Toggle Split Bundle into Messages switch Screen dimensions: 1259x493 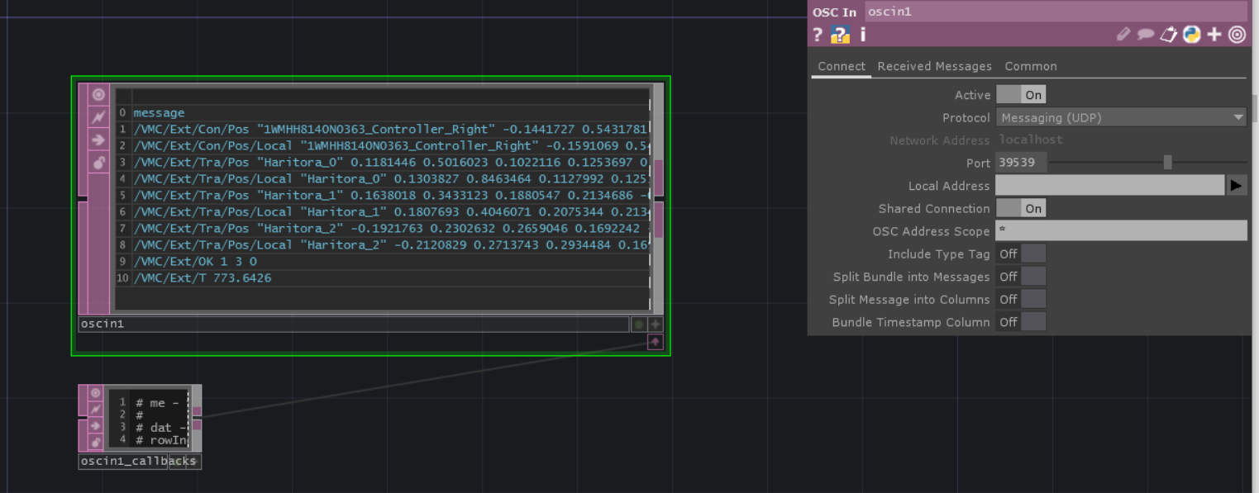click(1021, 277)
